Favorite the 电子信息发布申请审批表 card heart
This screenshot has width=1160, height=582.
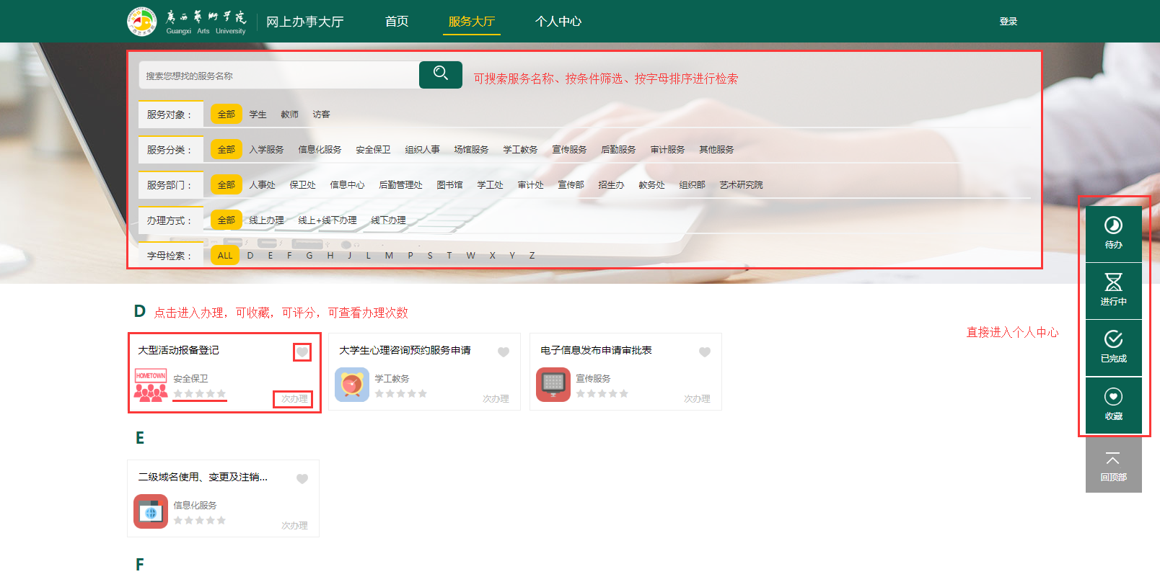pyautogui.click(x=705, y=352)
